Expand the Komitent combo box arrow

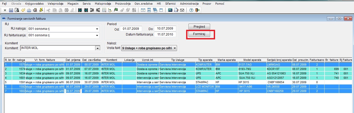coord(98,48)
